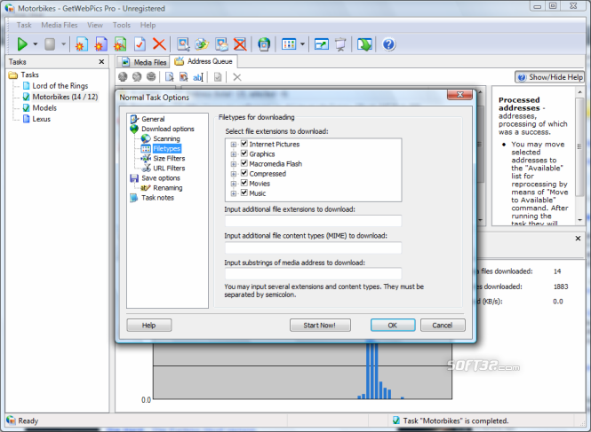Image resolution: width=591 pixels, height=432 pixels.
Task: Expand the Macromedia Flash node
Action: [x=234, y=164]
